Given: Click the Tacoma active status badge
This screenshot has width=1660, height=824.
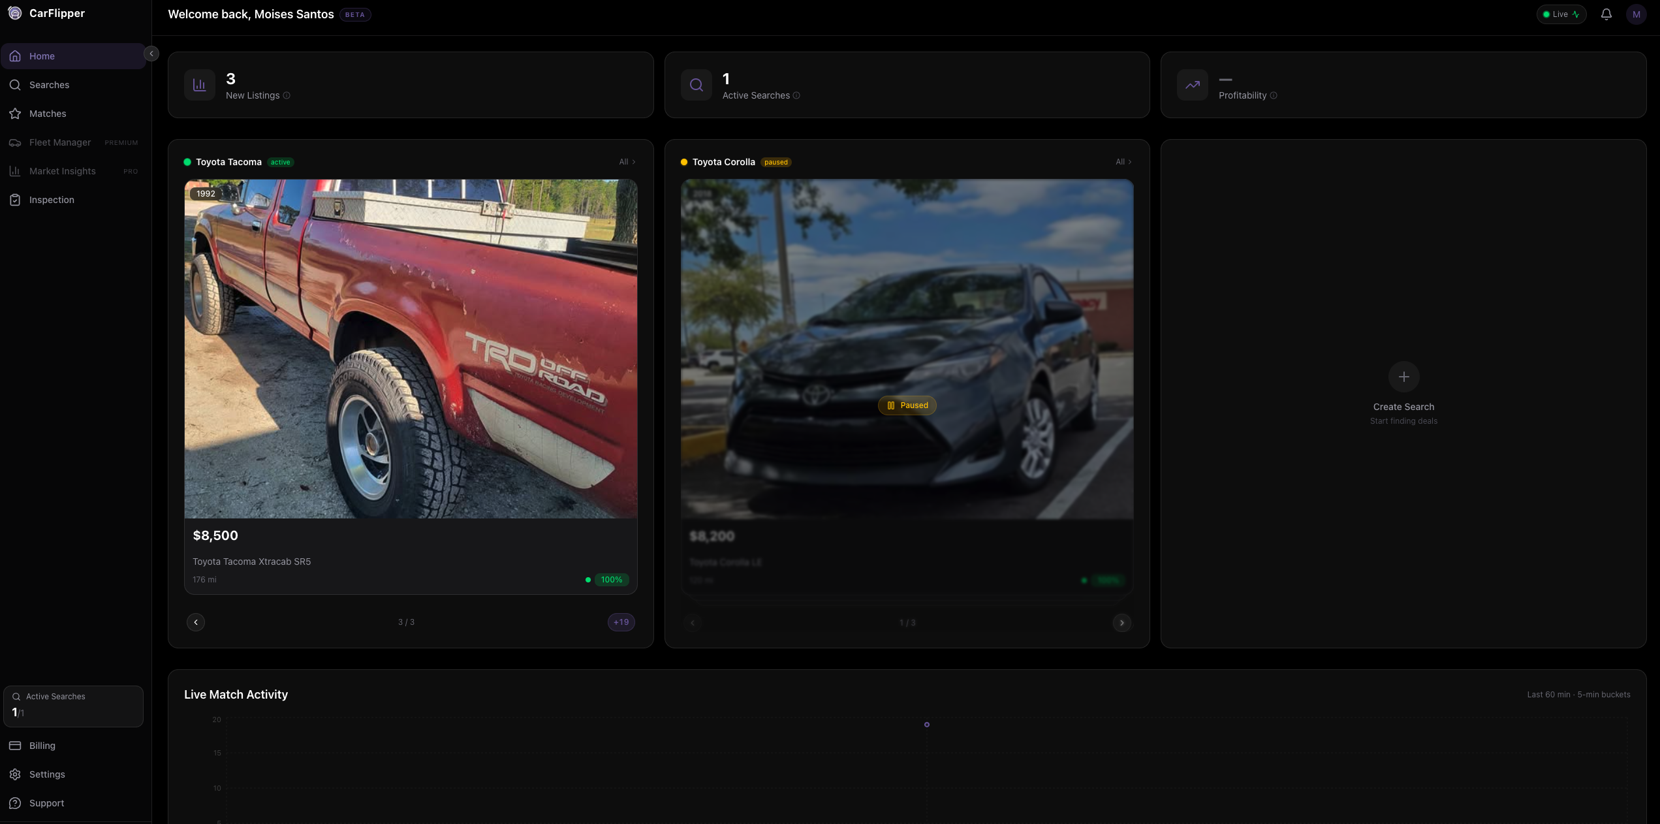Looking at the screenshot, I should (281, 162).
